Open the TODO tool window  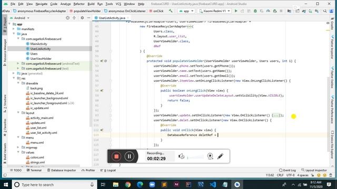[16, 170]
